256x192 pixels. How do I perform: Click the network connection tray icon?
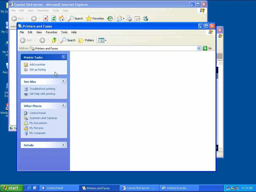228,188
